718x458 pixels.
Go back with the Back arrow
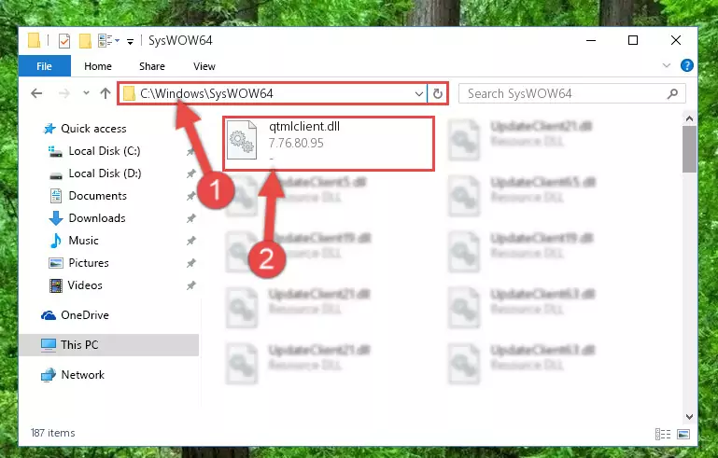[x=36, y=93]
